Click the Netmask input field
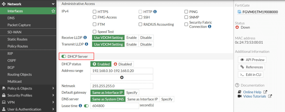The width and height of the screenshot is (285, 112). click(x=122, y=86)
